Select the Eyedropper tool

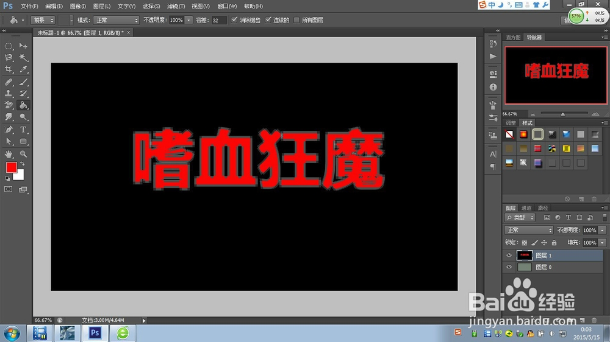(x=23, y=69)
